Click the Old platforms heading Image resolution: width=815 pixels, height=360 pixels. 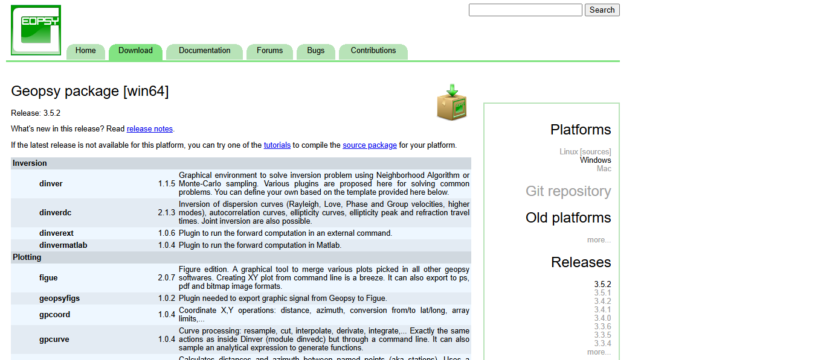click(x=569, y=218)
